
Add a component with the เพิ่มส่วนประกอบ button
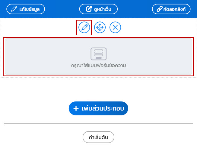point(98,108)
